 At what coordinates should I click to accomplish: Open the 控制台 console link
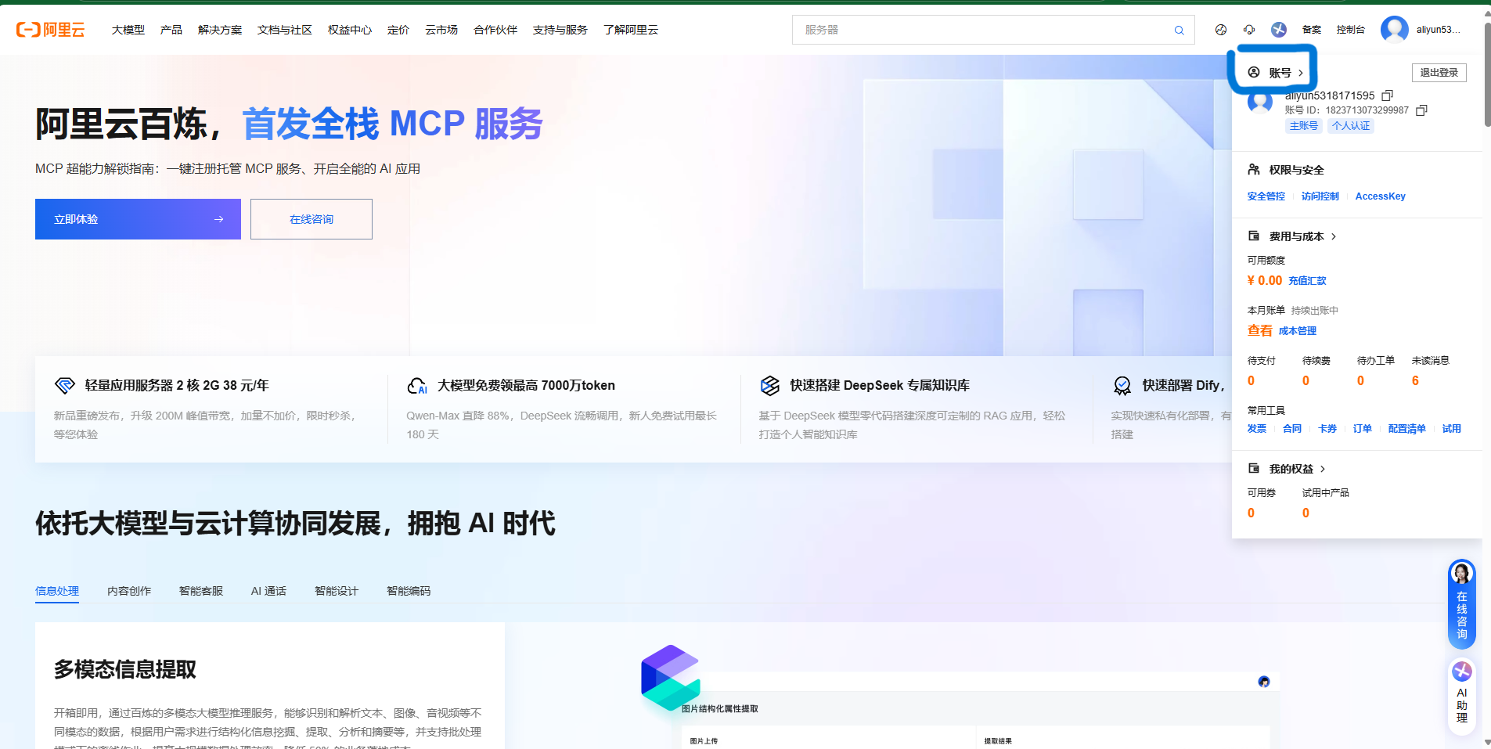coord(1351,30)
